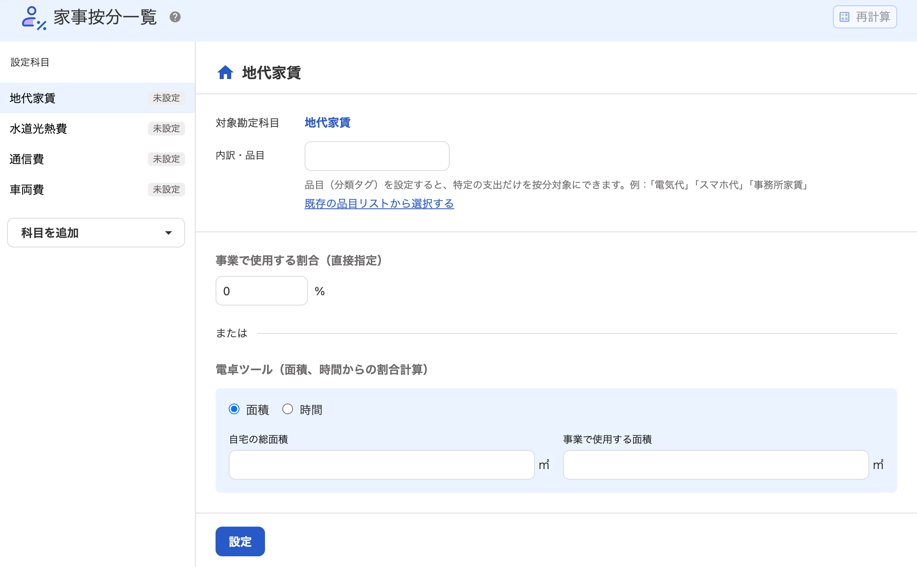The width and height of the screenshot is (917, 567).
Task: Click 未設定 badge on 通信費 row
Action: 167,159
